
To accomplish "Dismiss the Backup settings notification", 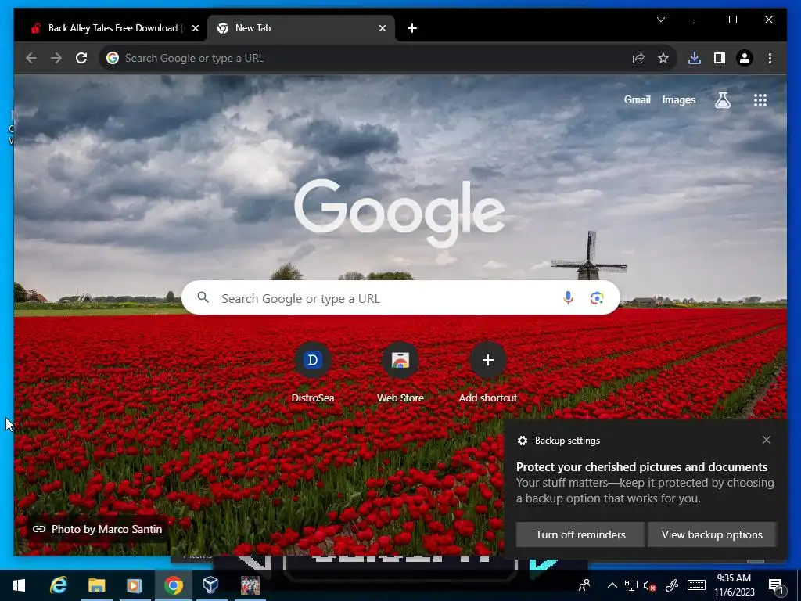I will pyautogui.click(x=767, y=440).
